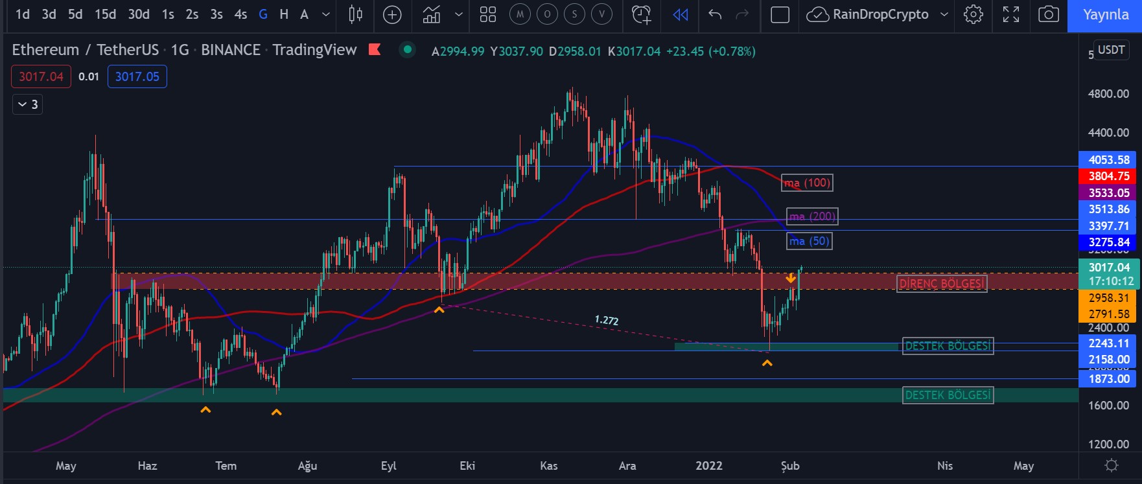Click the 3017.05 buy price button
This screenshot has width=1142, height=484.
pos(137,76)
